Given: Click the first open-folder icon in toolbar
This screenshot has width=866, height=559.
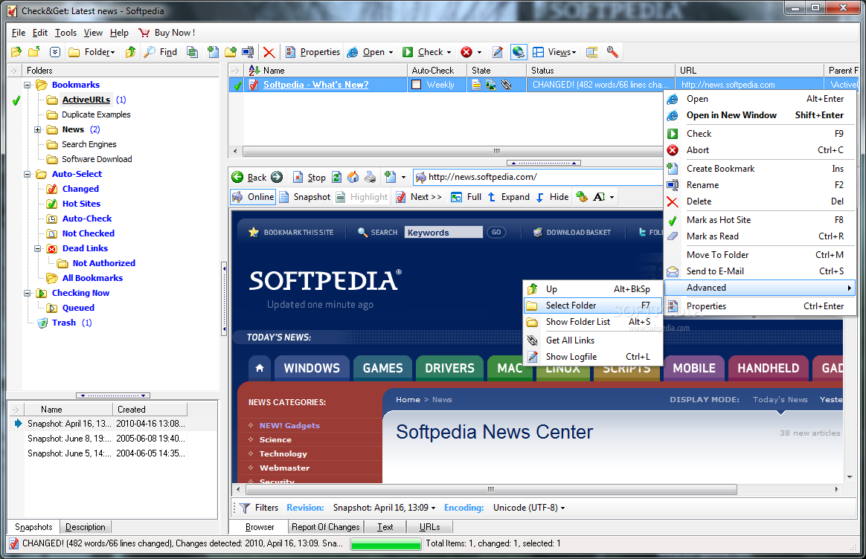Looking at the screenshot, I should 16,52.
